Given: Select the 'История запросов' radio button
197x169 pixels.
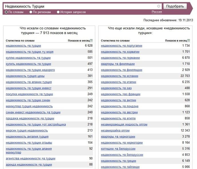Looking at the screenshot, I should pos(58,12).
